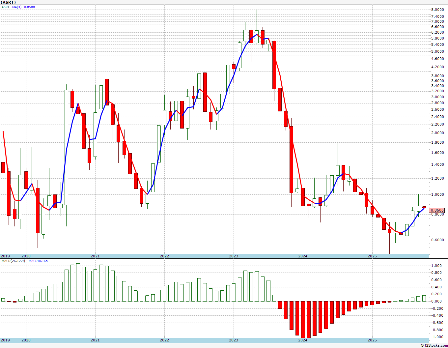Viewport: 448px width, 348px height.
Task: Click 2022 on the MACD panel time axis
Action: click(164, 340)
